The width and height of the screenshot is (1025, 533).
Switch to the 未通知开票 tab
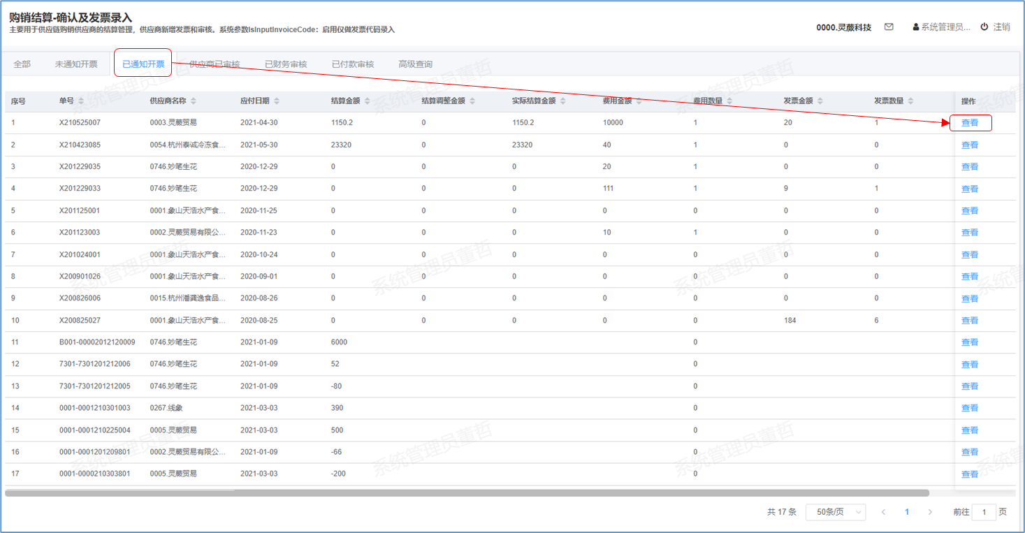(x=76, y=64)
